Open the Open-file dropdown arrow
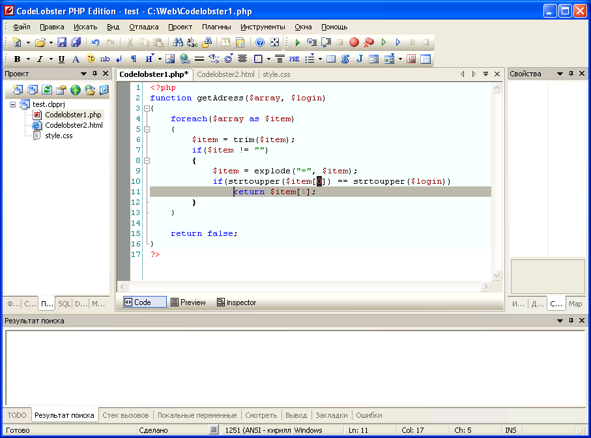The width and height of the screenshot is (591, 438). 51,42
